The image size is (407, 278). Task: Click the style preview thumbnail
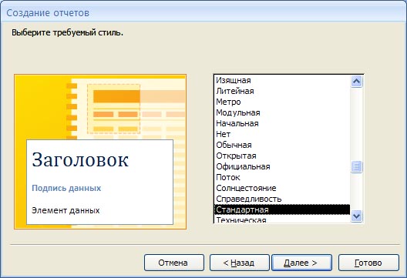[100, 152]
